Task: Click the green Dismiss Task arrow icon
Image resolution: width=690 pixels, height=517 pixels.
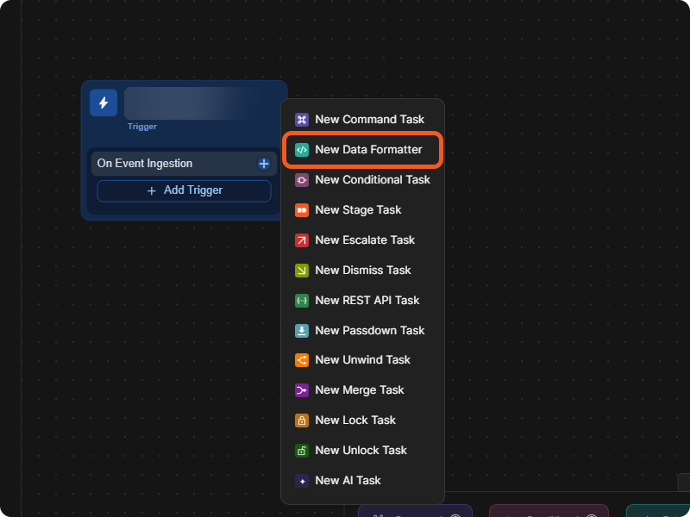Action: pos(301,271)
